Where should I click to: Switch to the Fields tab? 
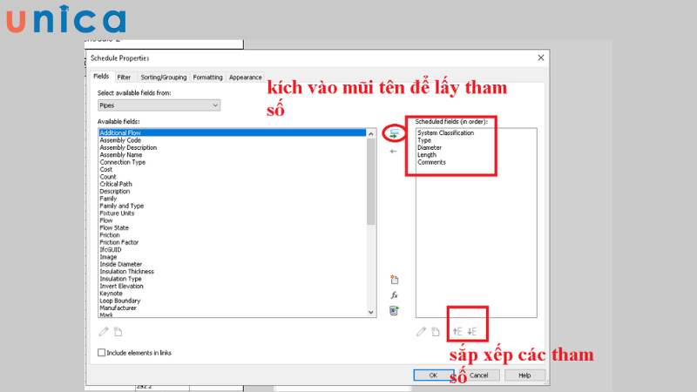point(101,77)
